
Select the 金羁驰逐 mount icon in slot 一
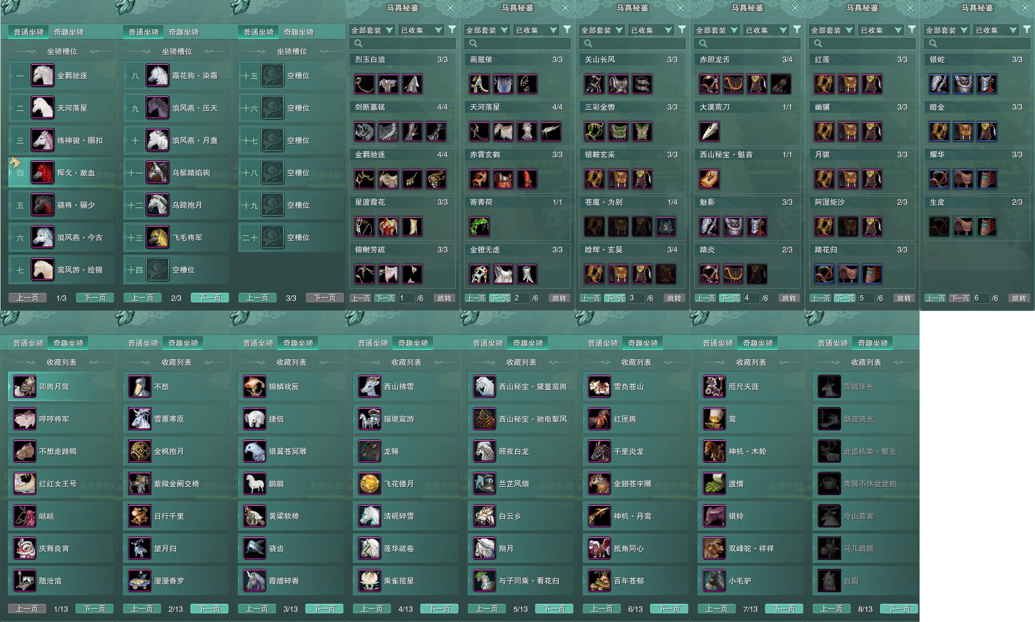(43, 75)
